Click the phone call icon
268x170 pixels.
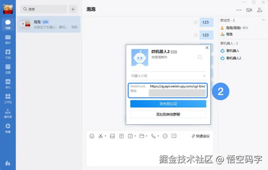point(154,136)
